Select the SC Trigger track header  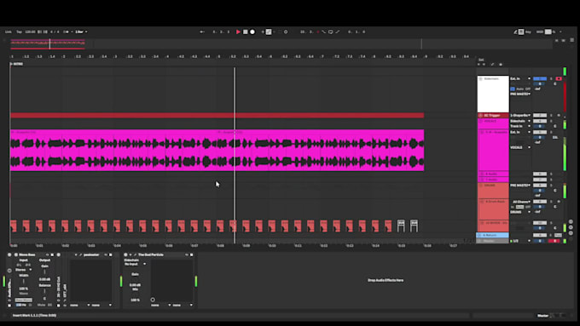tap(493, 115)
